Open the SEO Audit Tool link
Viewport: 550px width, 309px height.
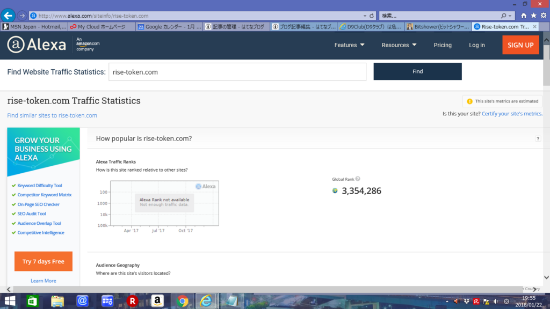(32, 214)
